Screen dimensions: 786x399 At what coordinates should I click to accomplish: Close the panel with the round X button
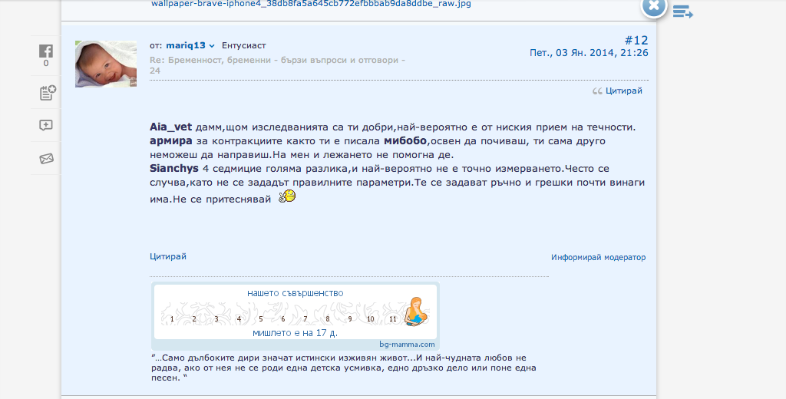click(653, 7)
